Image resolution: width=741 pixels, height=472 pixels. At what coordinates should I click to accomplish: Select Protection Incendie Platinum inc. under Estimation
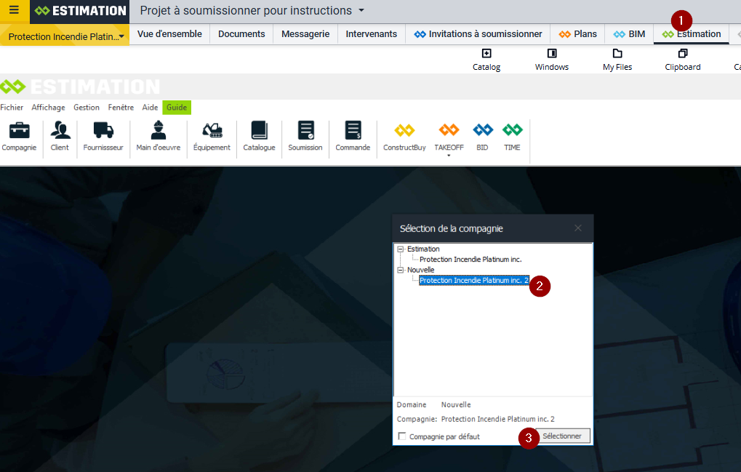pos(470,260)
